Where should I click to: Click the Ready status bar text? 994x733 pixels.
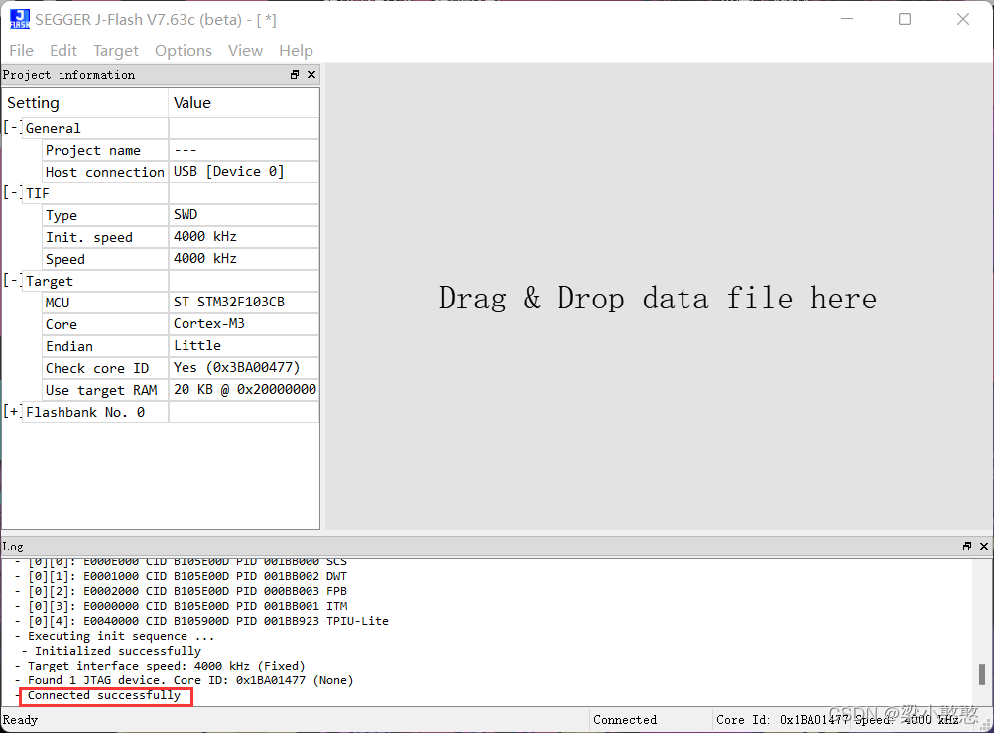20,720
